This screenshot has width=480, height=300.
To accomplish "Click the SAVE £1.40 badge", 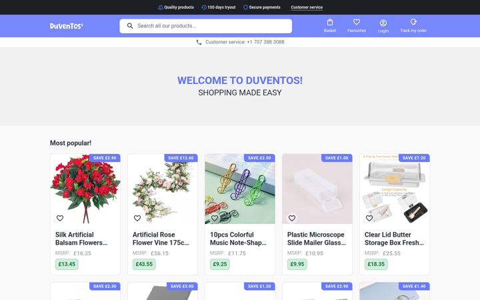I will pos(414,286).
